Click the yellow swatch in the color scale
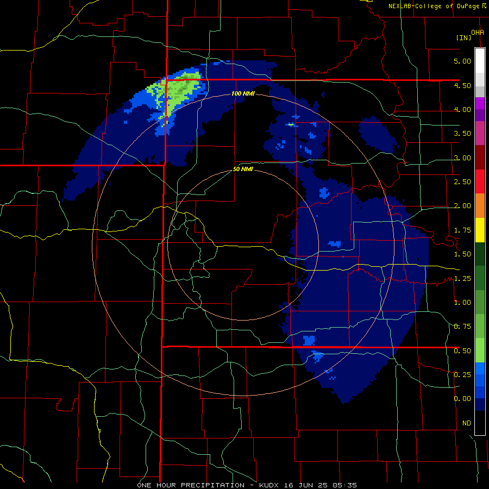This screenshot has width=489, height=489. click(x=480, y=230)
